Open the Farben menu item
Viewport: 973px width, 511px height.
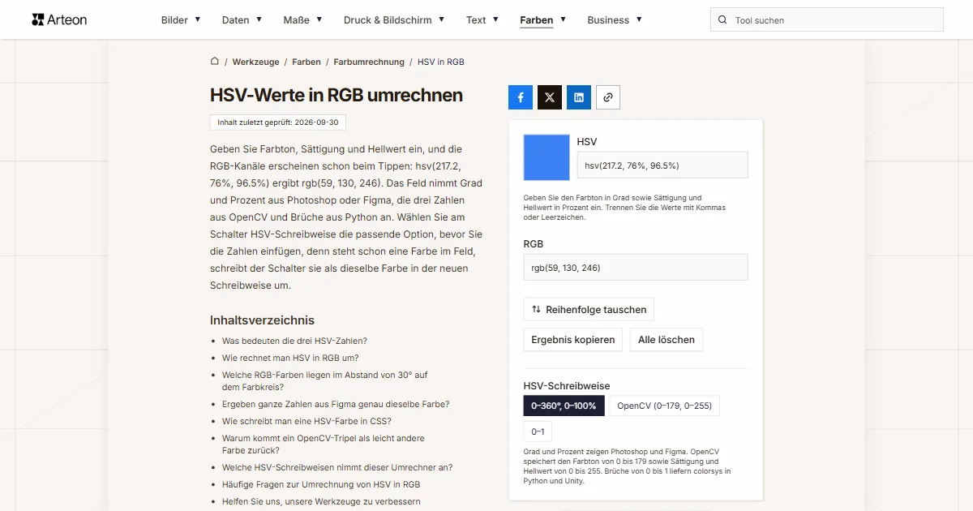coord(542,19)
